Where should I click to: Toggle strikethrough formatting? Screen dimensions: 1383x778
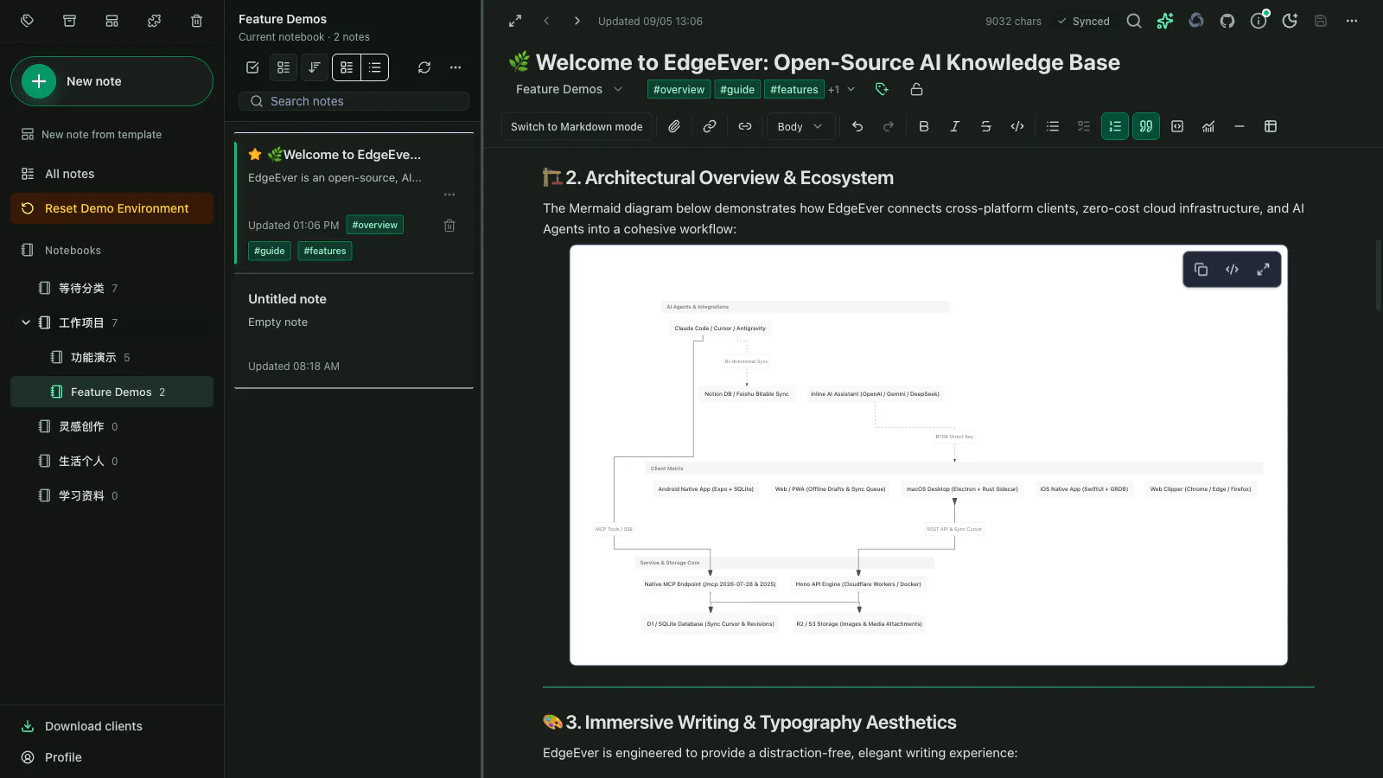click(x=986, y=126)
